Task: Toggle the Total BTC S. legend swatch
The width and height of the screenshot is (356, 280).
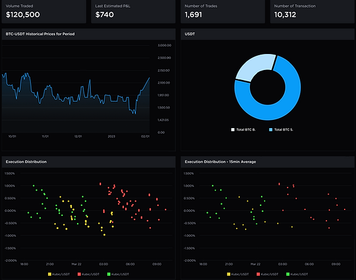Action: click(x=271, y=130)
